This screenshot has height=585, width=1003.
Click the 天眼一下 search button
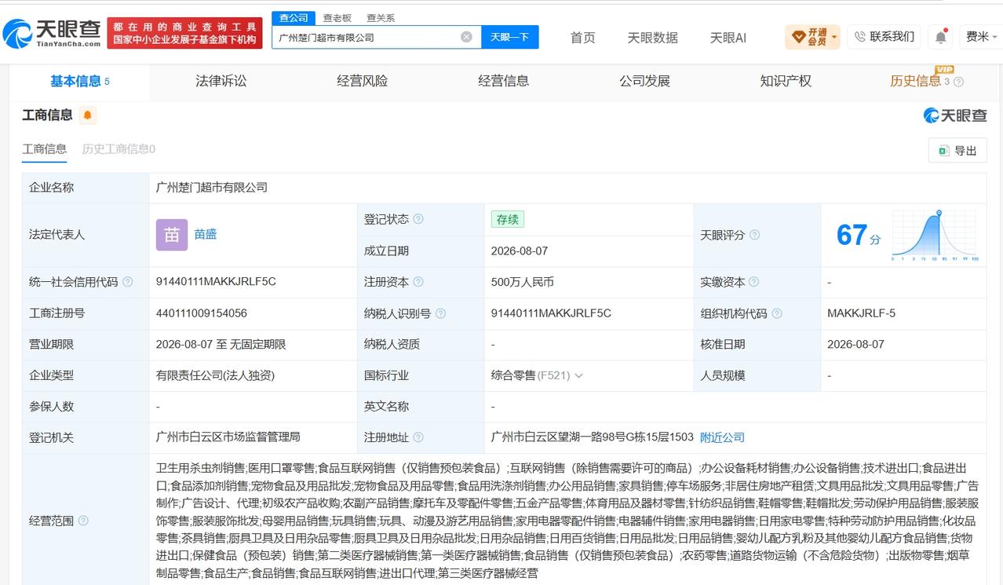point(509,37)
